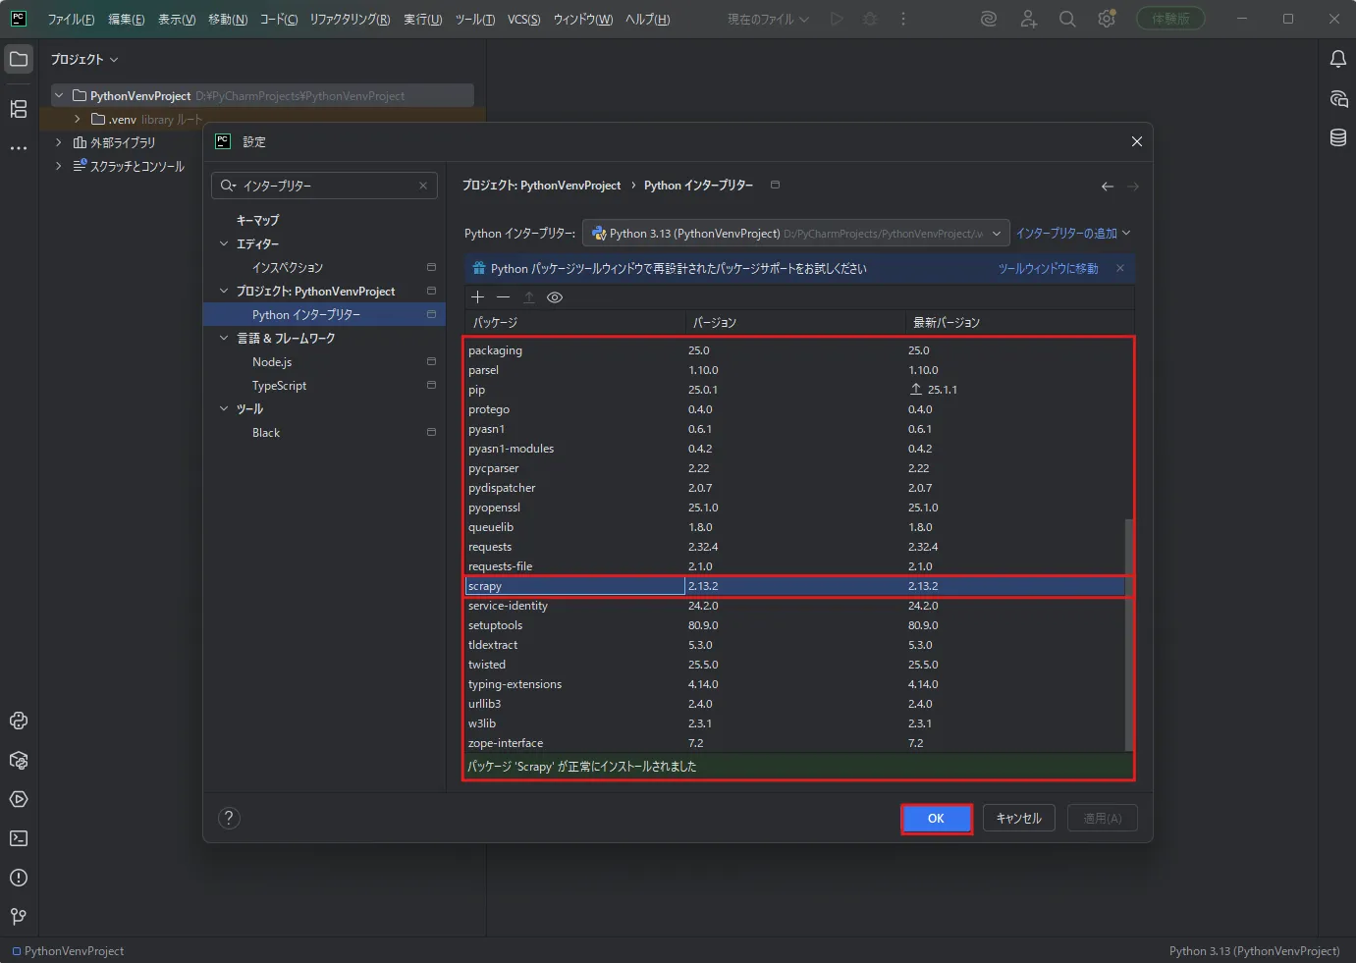The image size is (1356, 963).
Task: Clear the settings search field text
Action: click(423, 186)
